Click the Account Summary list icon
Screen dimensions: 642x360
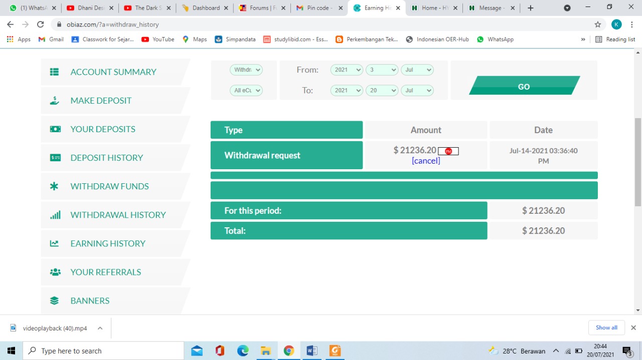pyautogui.click(x=55, y=72)
